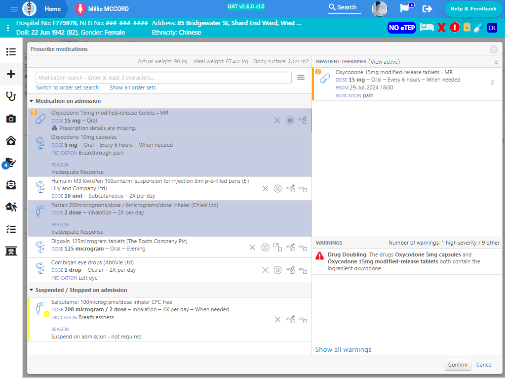
Task: Click Show all warnings
Action: (x=343, y=349)
